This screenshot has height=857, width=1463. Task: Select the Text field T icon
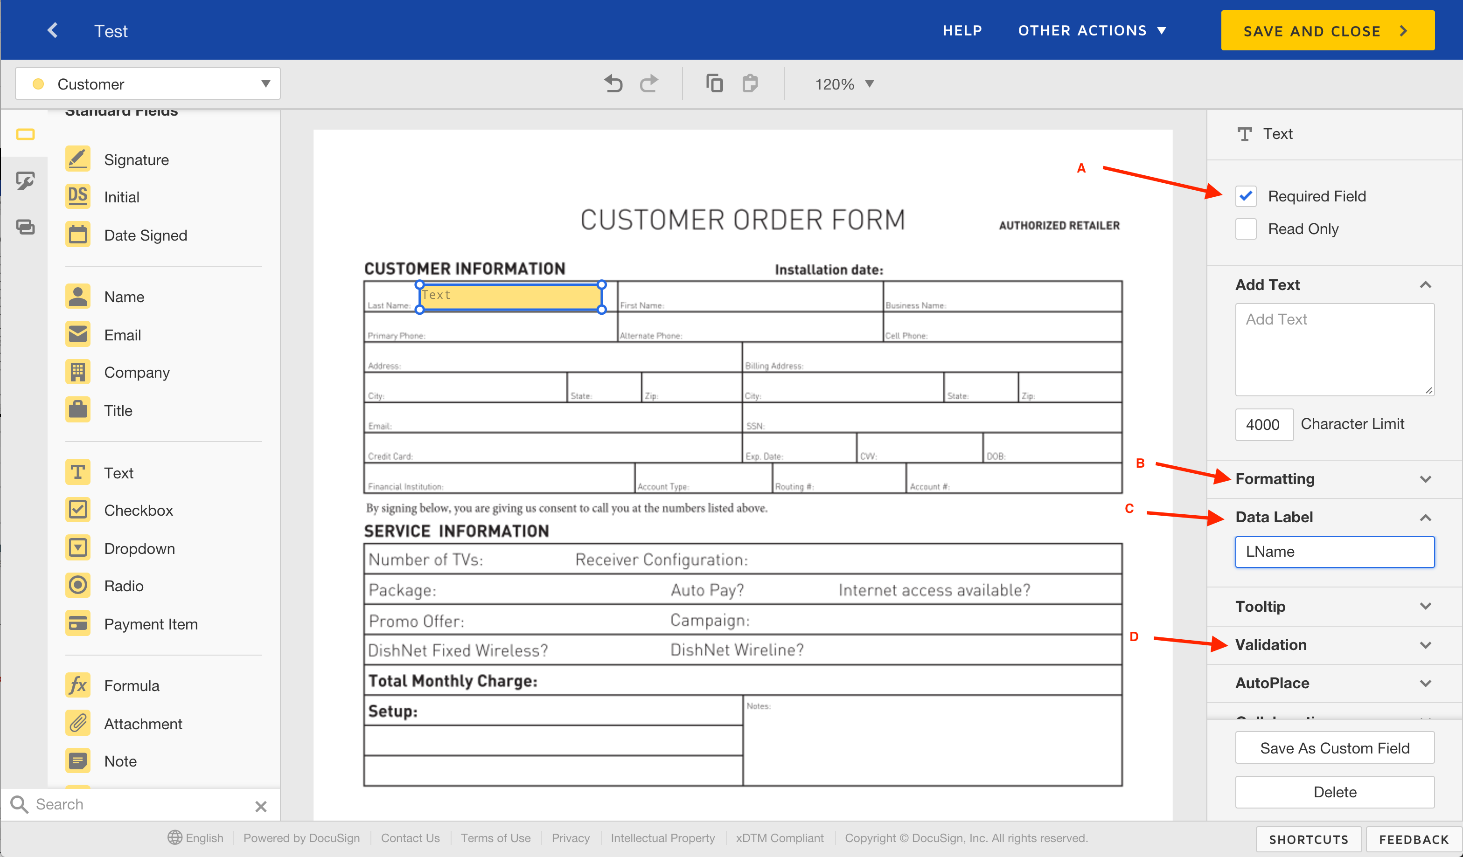(x=78, y=472)
